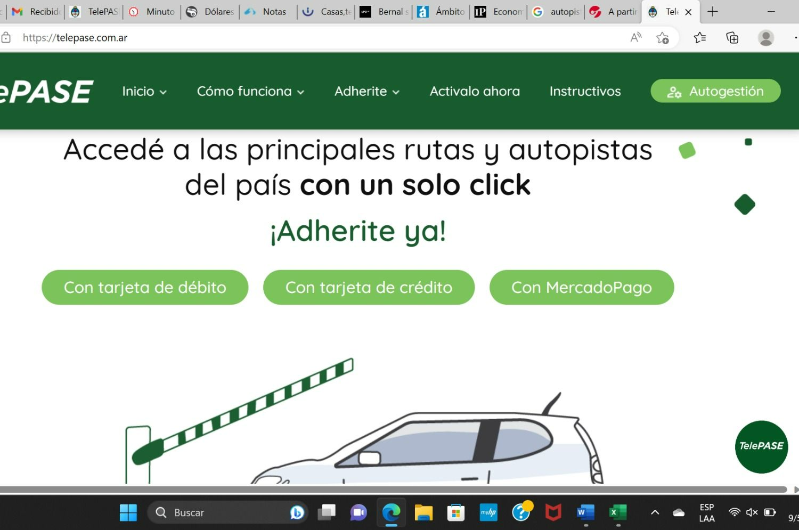This screenshot has height=530, width=799.
Task: Switch to the TelePAS second browser tab
Action: coord(94,12)
